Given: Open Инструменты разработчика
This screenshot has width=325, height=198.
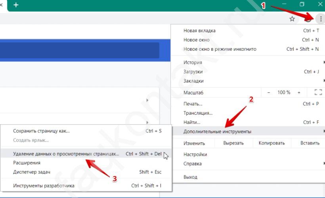Looking at the screenshot, I should [44, 185].
